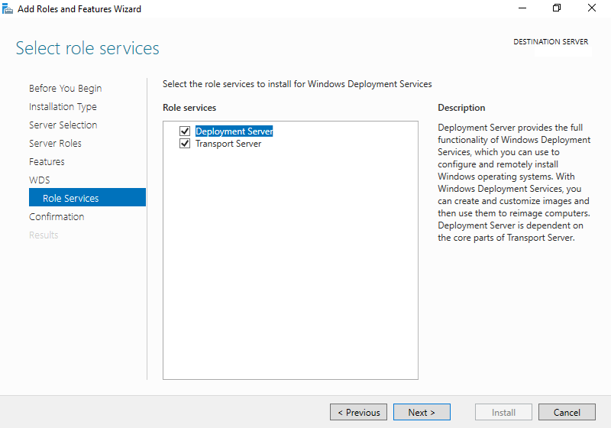Click the Select role services title

pos(88,48)
